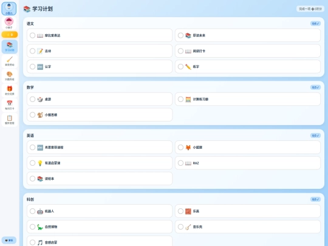The width and height of the screenshot is (328, 246).
Task: Click the guitar icon in 科创 section
Action: tap(188, 227)
